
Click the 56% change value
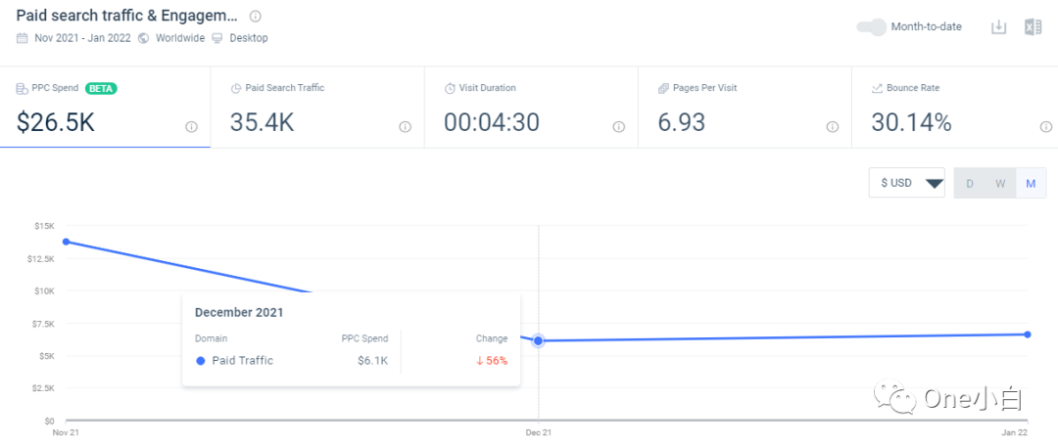(492, 361)
